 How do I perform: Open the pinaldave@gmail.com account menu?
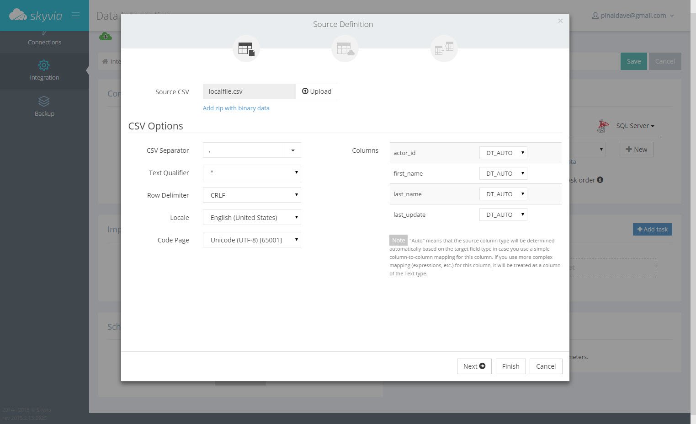[633, 16]
